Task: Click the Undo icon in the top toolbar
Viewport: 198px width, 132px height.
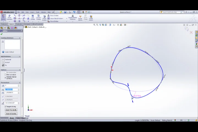Action: [x=74, y=12]
